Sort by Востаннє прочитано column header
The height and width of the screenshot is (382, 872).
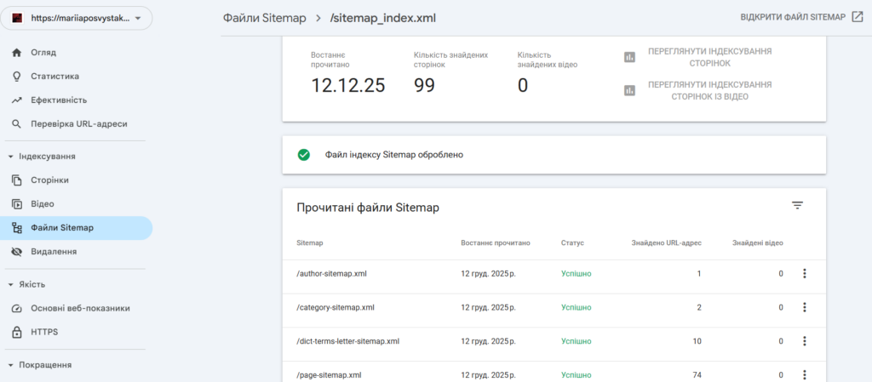[x=495, y=243]
